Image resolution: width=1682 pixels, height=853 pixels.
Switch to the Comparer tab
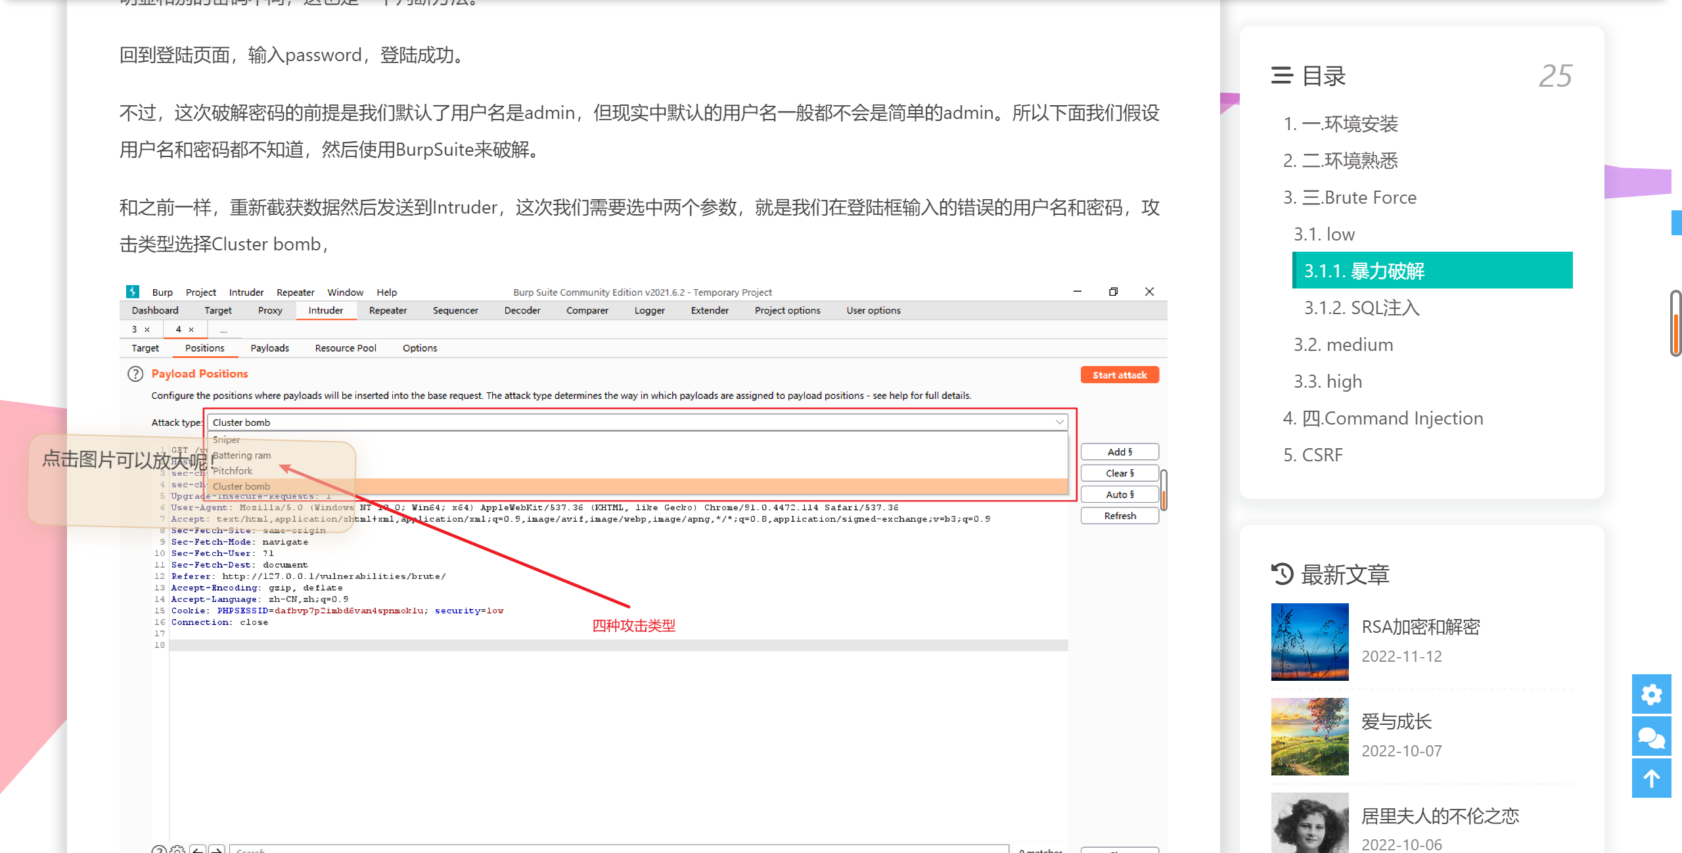[x=587, y=310]
